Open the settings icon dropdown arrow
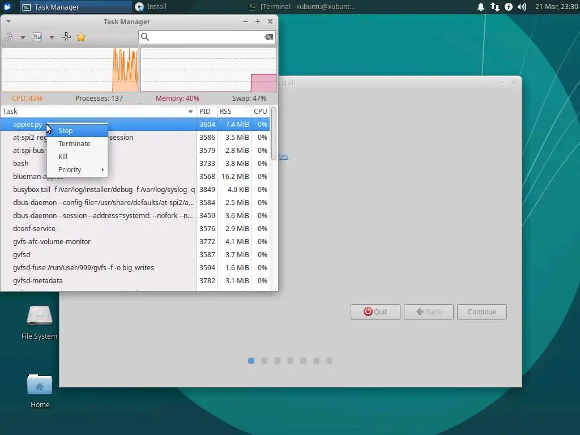This screenshot has height=435, width=580. pyautogui.click(x=23, y=37)
